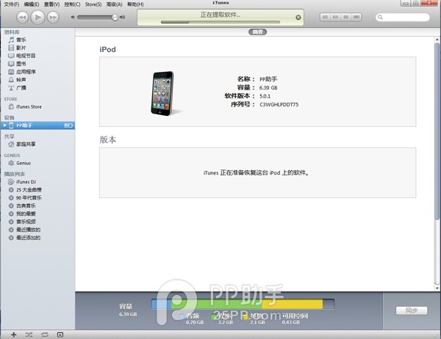Image resolution: width=441 pixels, height=339 pixels.
Task: Adjust the volume slider knob
Action: pos(115,18)
